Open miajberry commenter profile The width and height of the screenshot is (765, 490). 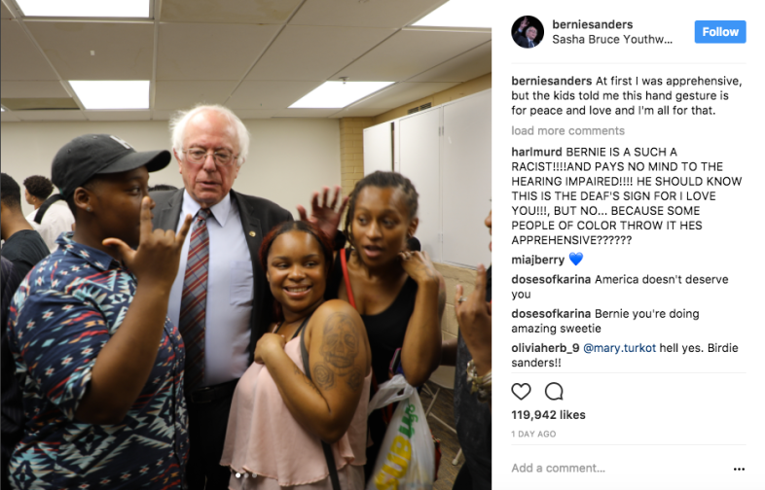point(537,260)
